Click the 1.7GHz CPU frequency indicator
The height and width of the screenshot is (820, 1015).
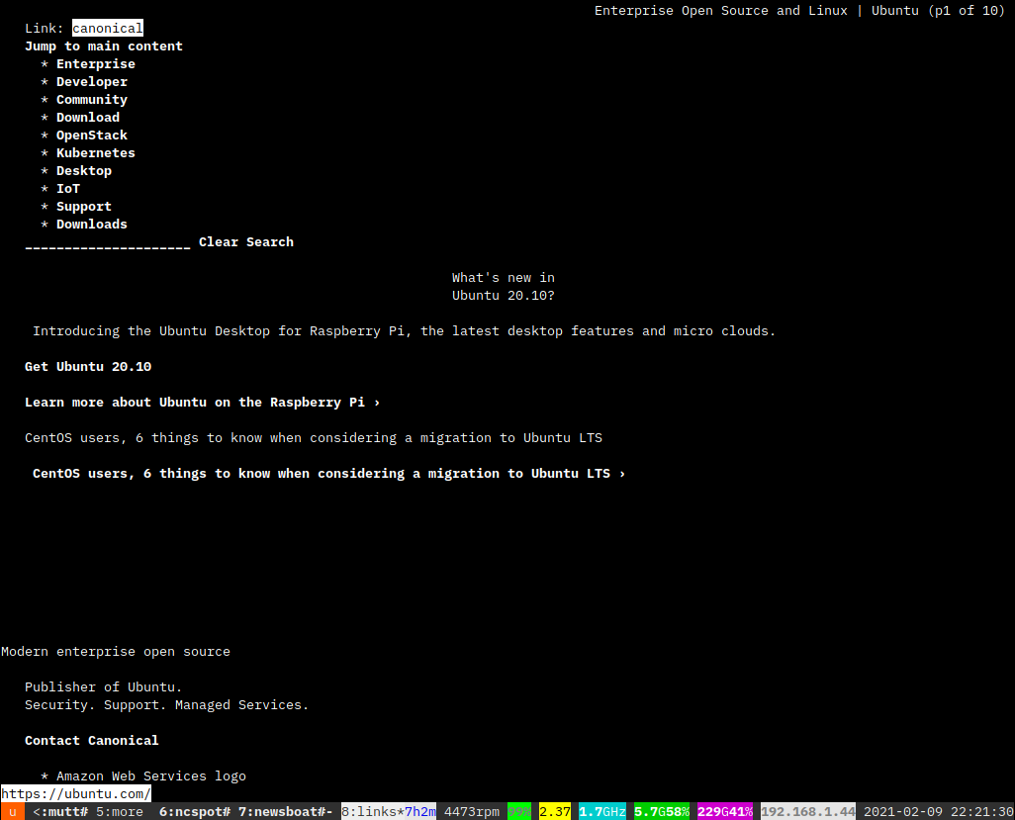[x=602, y=811]
